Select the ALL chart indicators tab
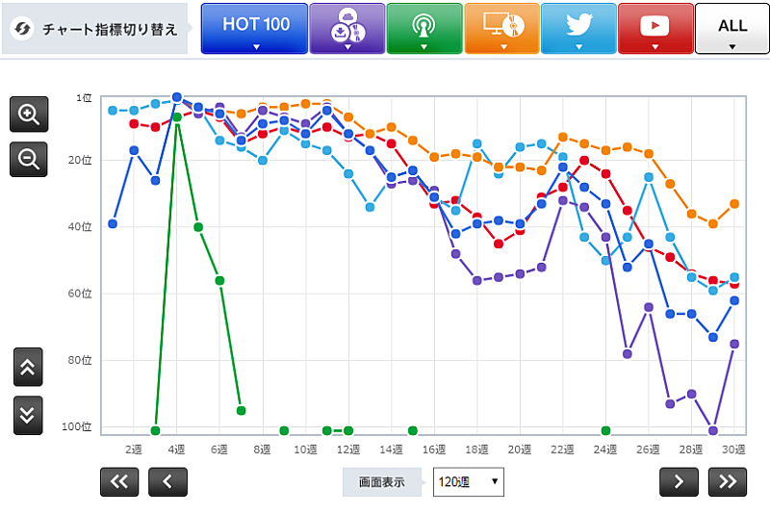The width and height of the screenshot is (770, 514). tap(731, 29)
